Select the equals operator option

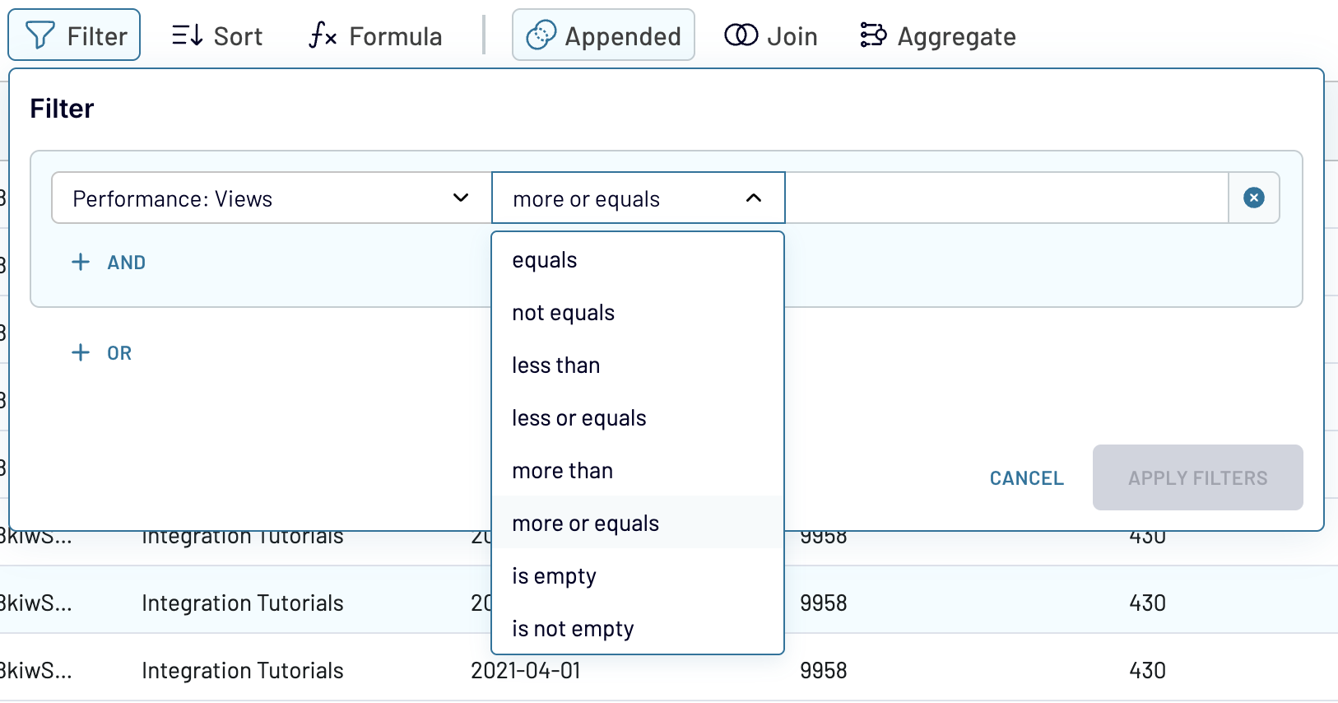point(544,260)
